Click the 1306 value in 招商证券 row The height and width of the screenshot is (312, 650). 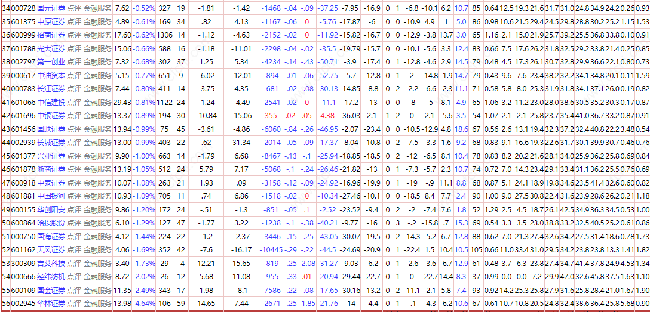coord(164,35)
